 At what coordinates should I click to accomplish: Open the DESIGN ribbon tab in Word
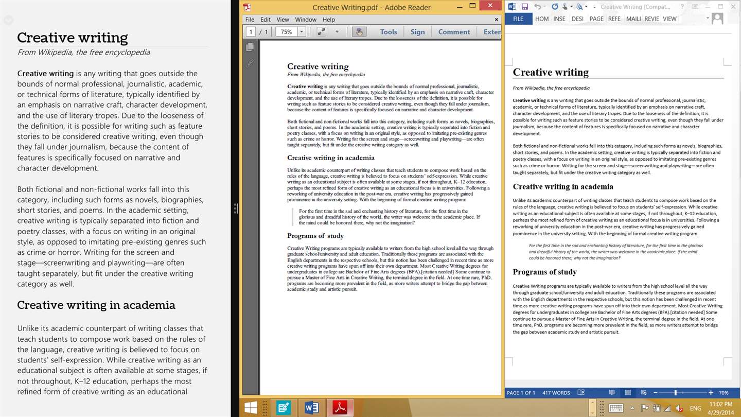577,19
